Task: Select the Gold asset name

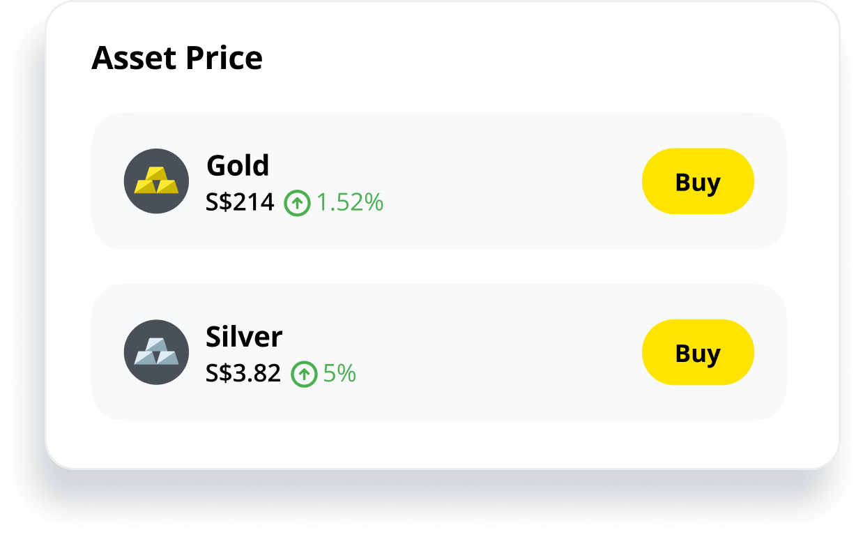Action: tap(238, 166)
